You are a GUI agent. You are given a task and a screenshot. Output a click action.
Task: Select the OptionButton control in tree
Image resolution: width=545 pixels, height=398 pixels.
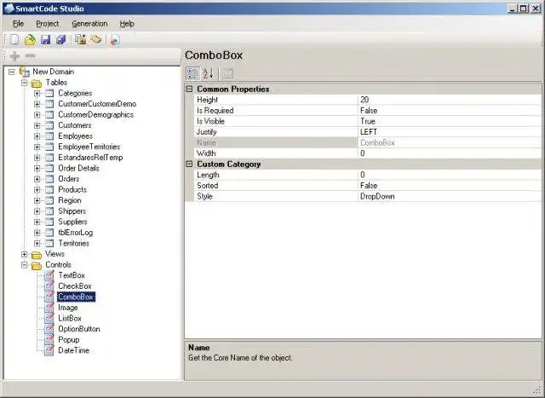(x=79, y=329)
